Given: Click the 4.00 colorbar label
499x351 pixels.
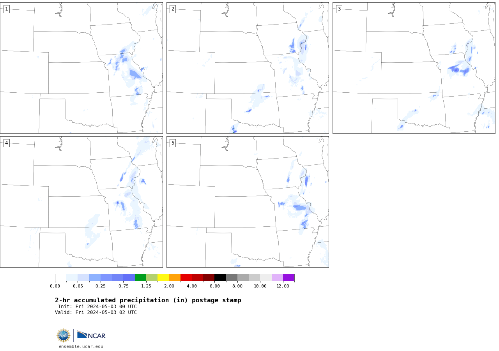Looking at the screenshot, I should click(192, 286).
